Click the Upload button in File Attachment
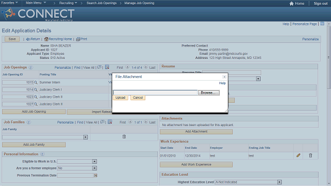 121,98
